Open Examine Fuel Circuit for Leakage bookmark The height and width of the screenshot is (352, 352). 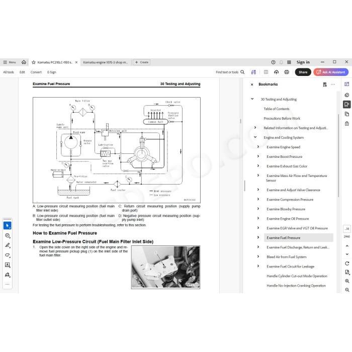coord(290,267)
